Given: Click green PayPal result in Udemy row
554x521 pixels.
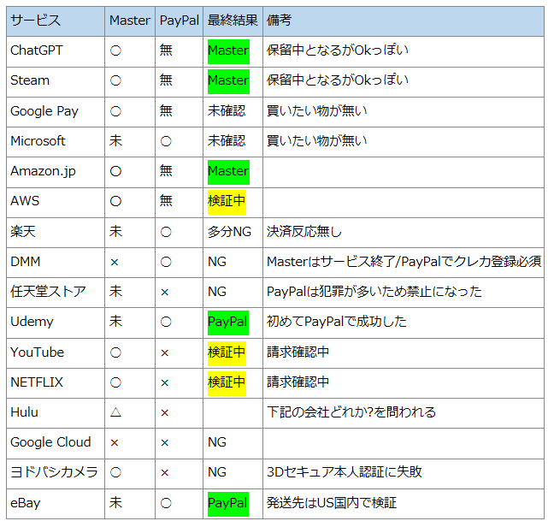Looking at the screenshot, I should click(x=227, y=322).
